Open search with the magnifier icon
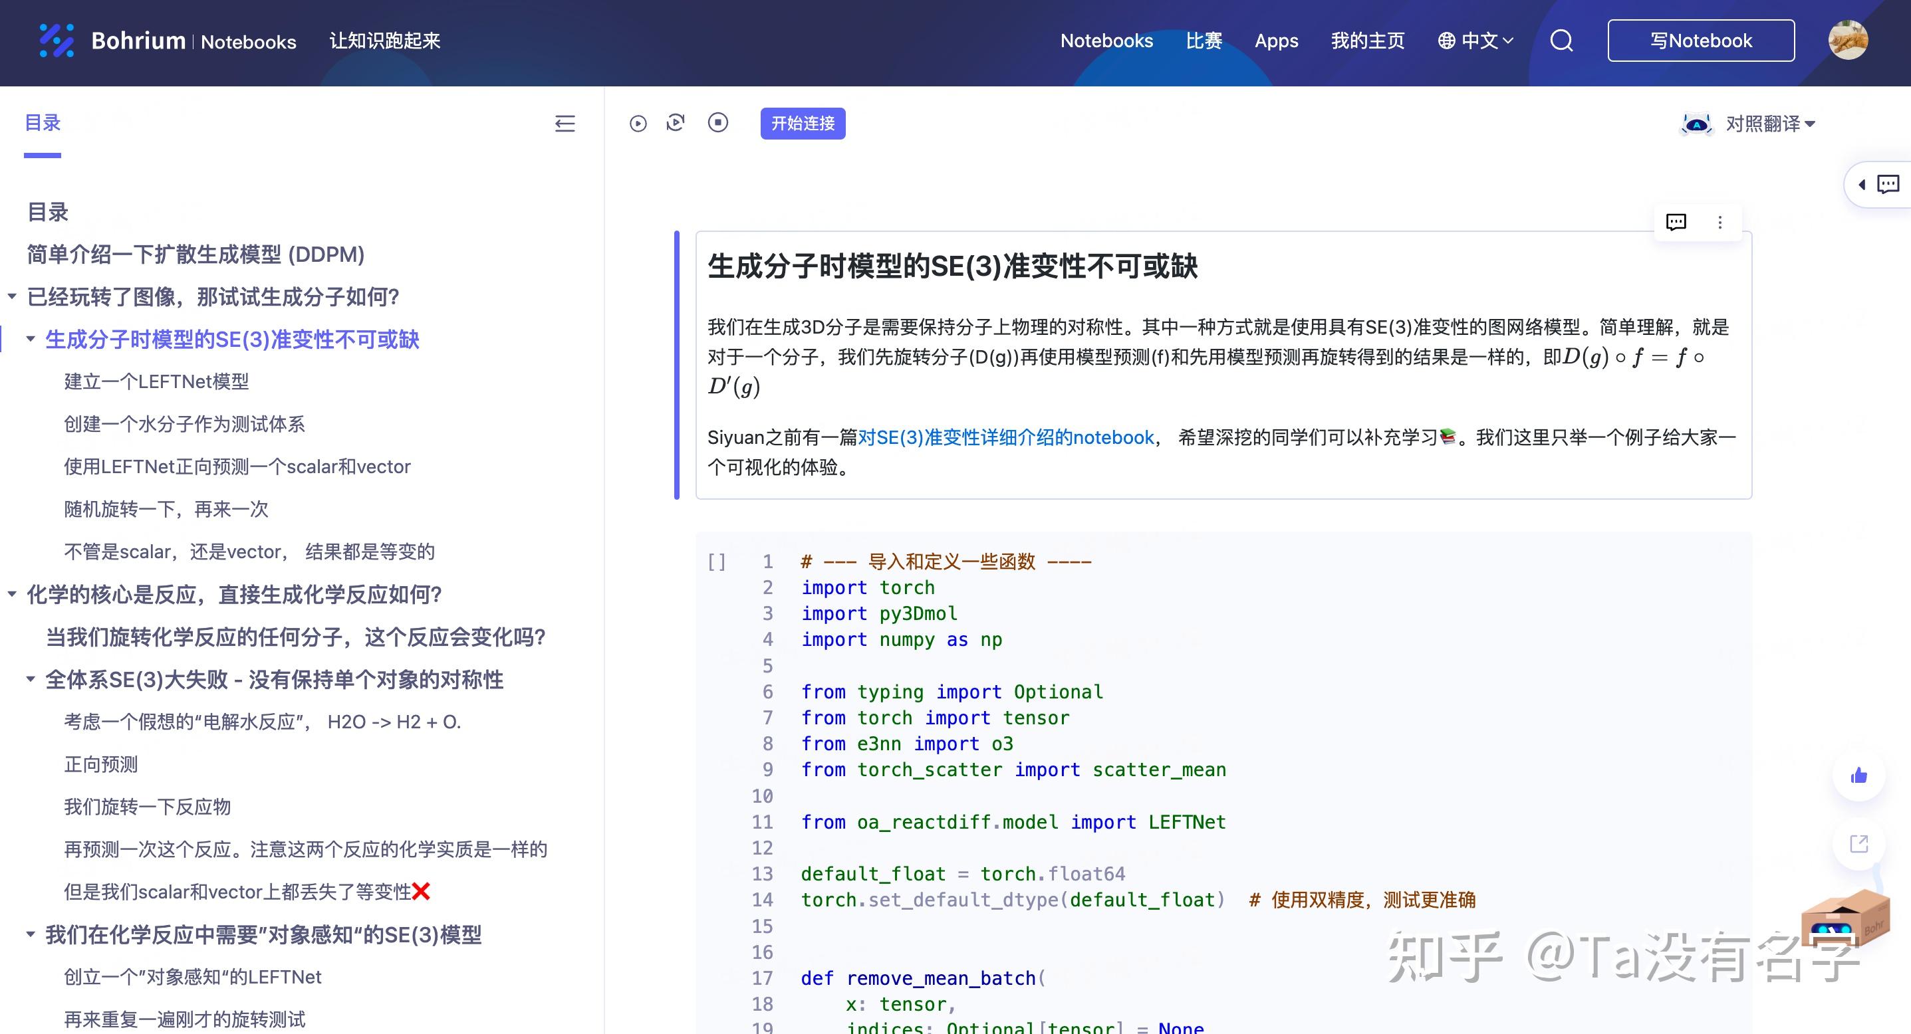 click(x=1561, y=41)
